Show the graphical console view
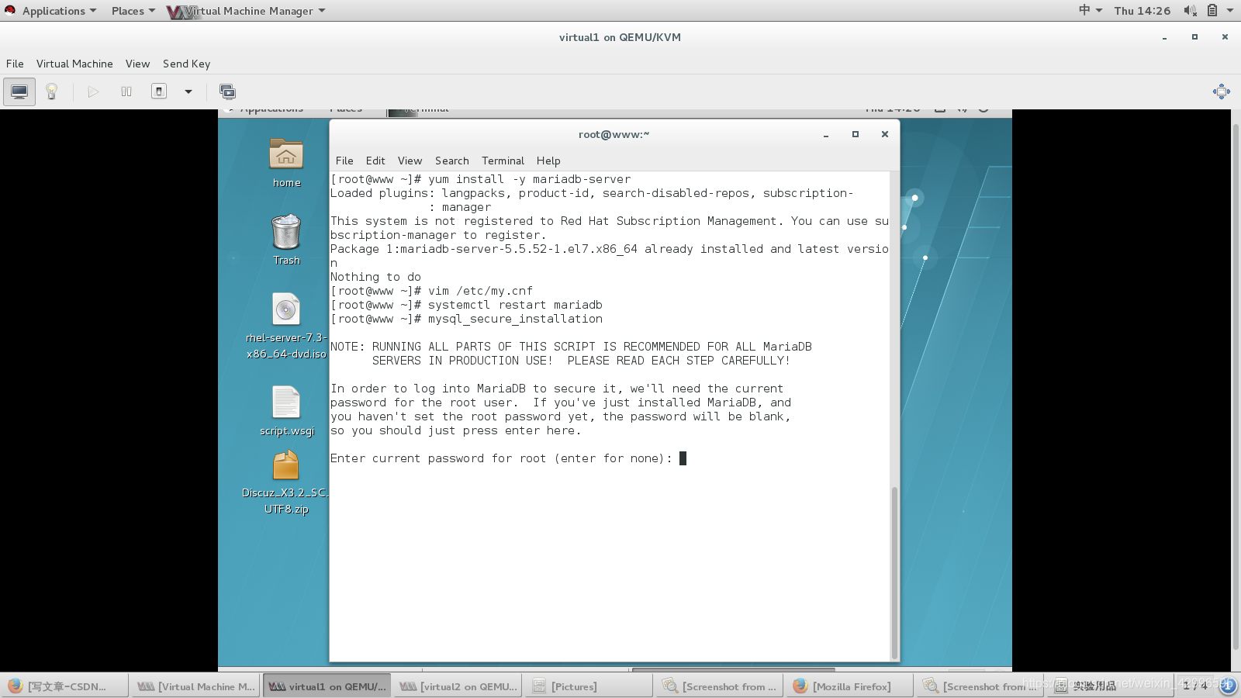 point(19,92)
